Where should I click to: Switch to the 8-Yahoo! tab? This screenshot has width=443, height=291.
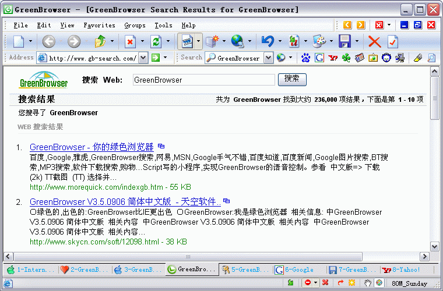(x=406, y=270)
